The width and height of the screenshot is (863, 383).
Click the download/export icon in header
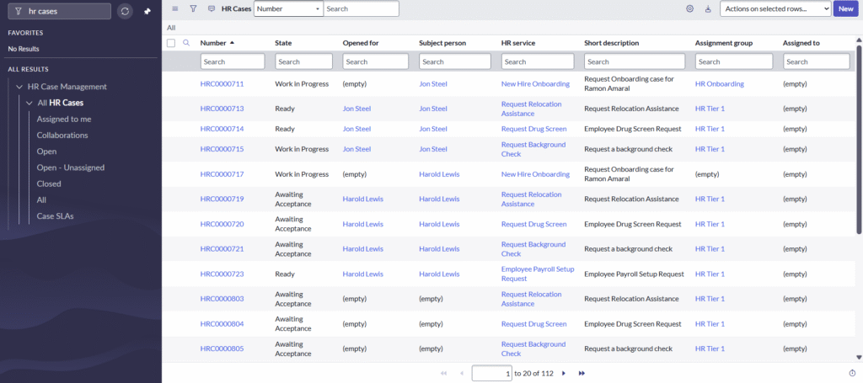click(x=708, y=8)
